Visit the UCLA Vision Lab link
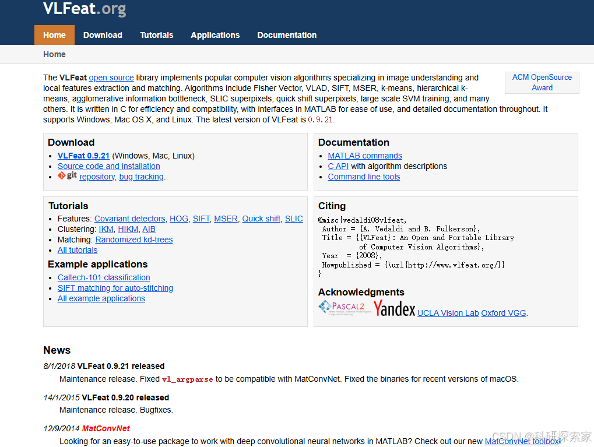 pos(448,314)
